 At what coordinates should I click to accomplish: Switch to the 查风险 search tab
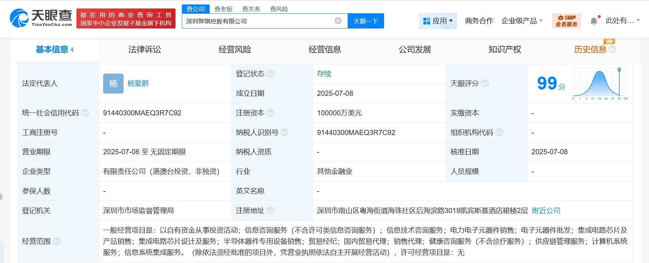click(x=279, y=9)
